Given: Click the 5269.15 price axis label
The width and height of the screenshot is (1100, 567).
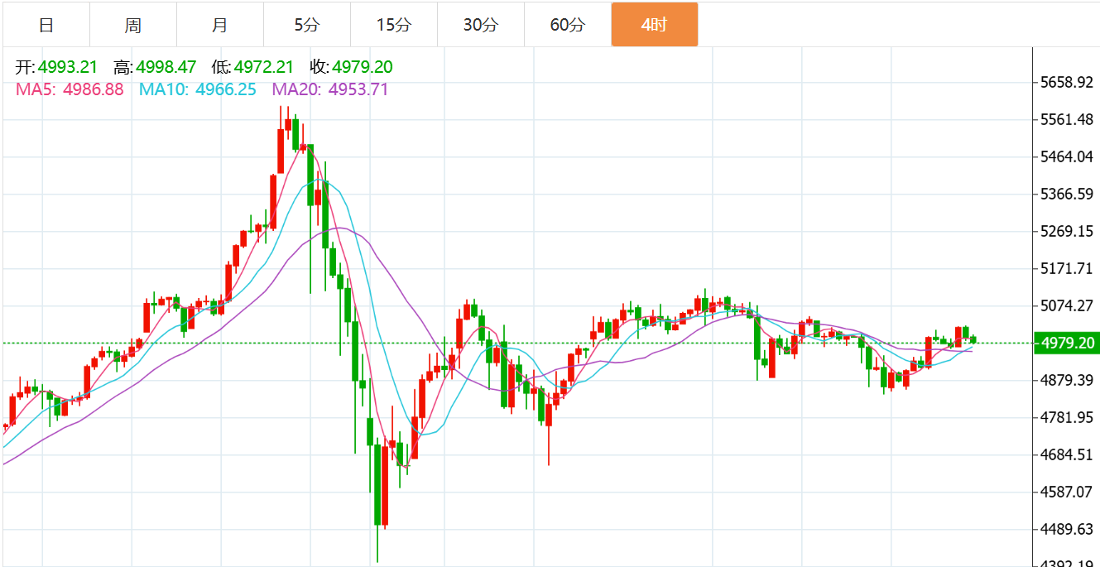Looking at the screenshot, I should (1067, 232).
